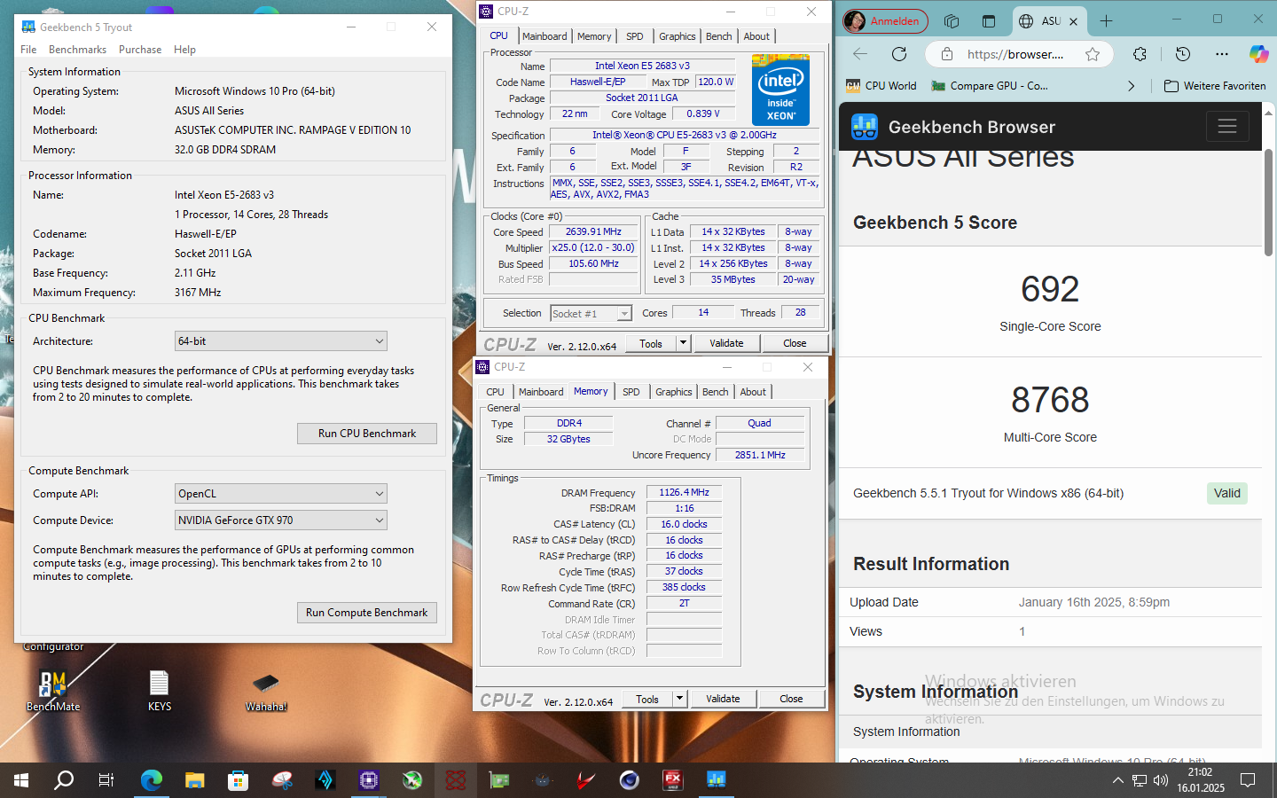The height and width of the screenshot is (798, 1277).
Task: Open Microsoft Store from taskbar
Action: (x=238, y=780)
